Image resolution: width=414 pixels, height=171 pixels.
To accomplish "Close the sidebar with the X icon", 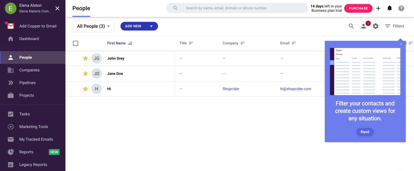I will pos(57,8).
